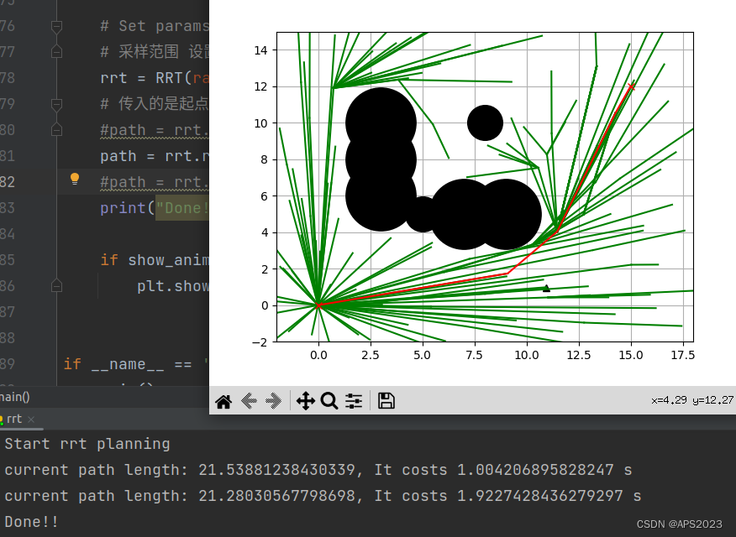Click line number 78 in the gutter

pyautogui.click(x=8, y=78)
